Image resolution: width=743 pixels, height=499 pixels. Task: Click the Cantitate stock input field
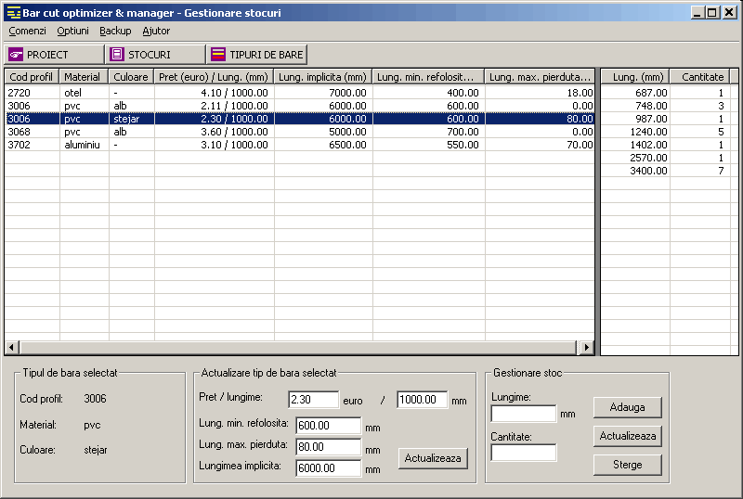click(x=524, y=453)
